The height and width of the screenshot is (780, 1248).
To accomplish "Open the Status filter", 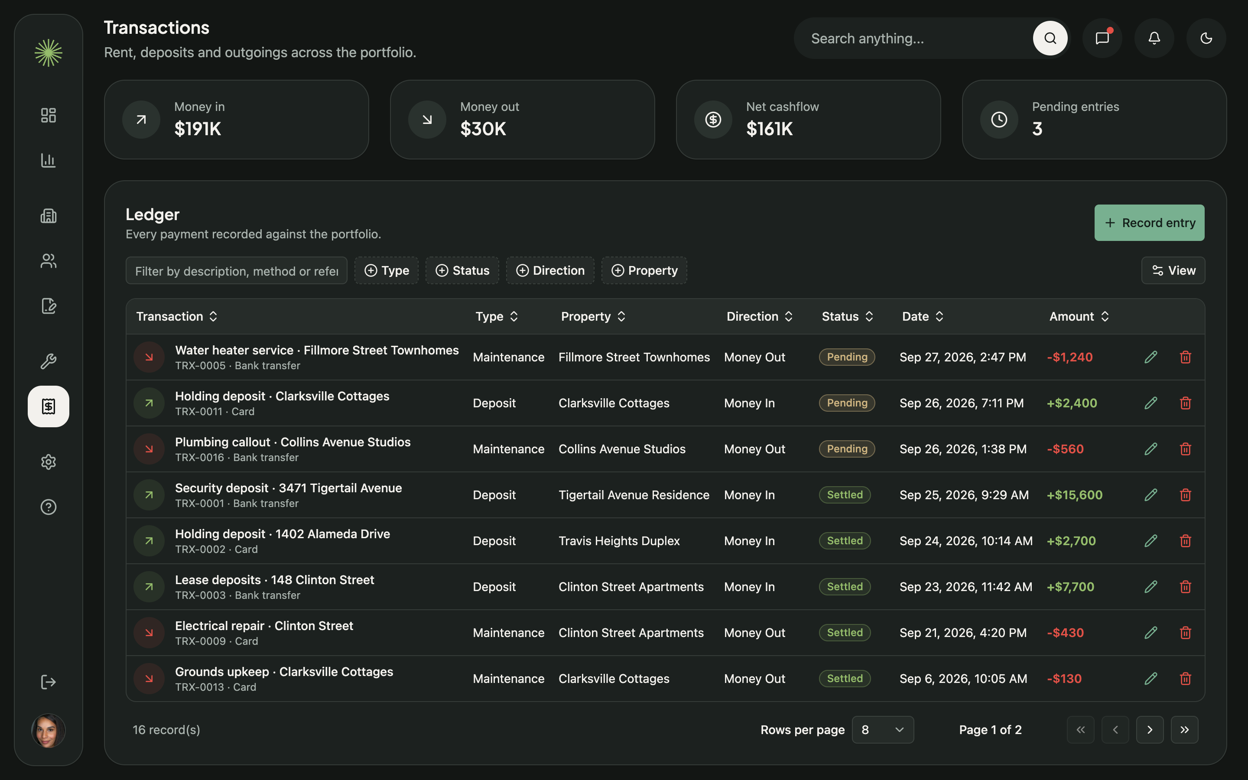I will [x=462, y=270].
